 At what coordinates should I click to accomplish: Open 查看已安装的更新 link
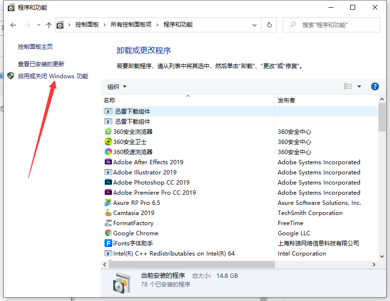click(x=41, y=64)
